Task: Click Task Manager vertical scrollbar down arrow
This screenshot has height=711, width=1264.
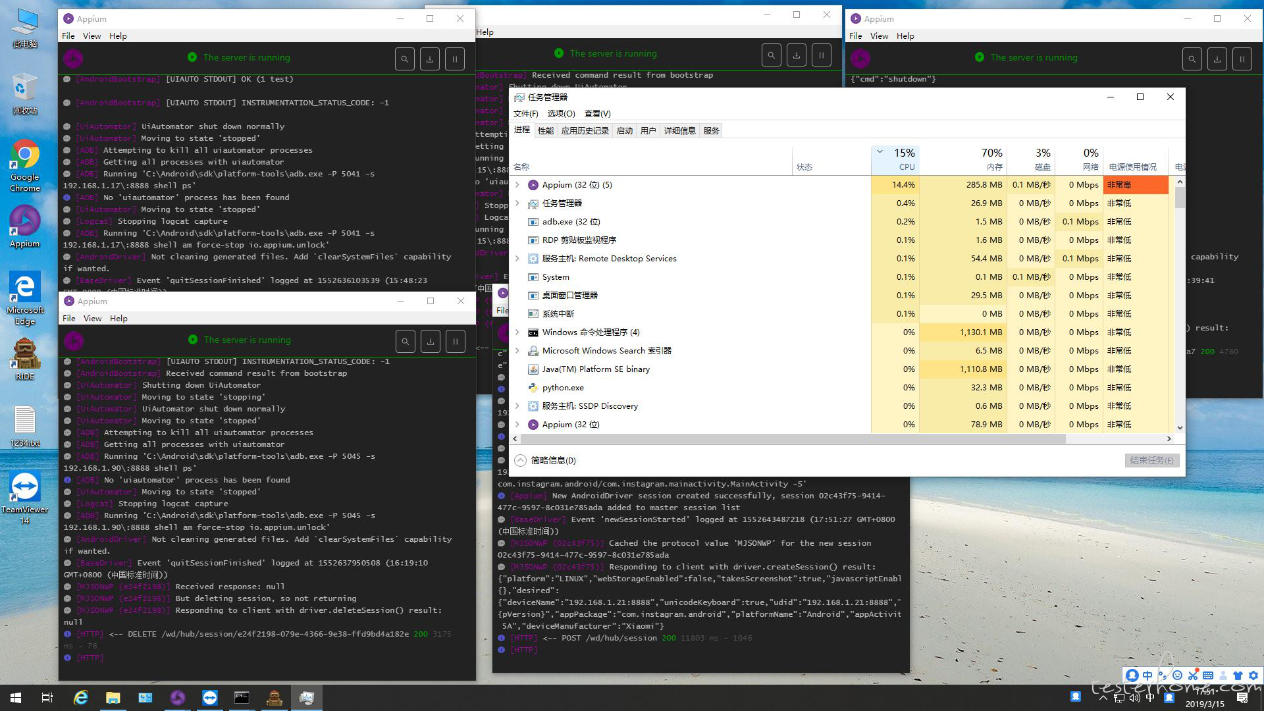Action: point(1179,427)
